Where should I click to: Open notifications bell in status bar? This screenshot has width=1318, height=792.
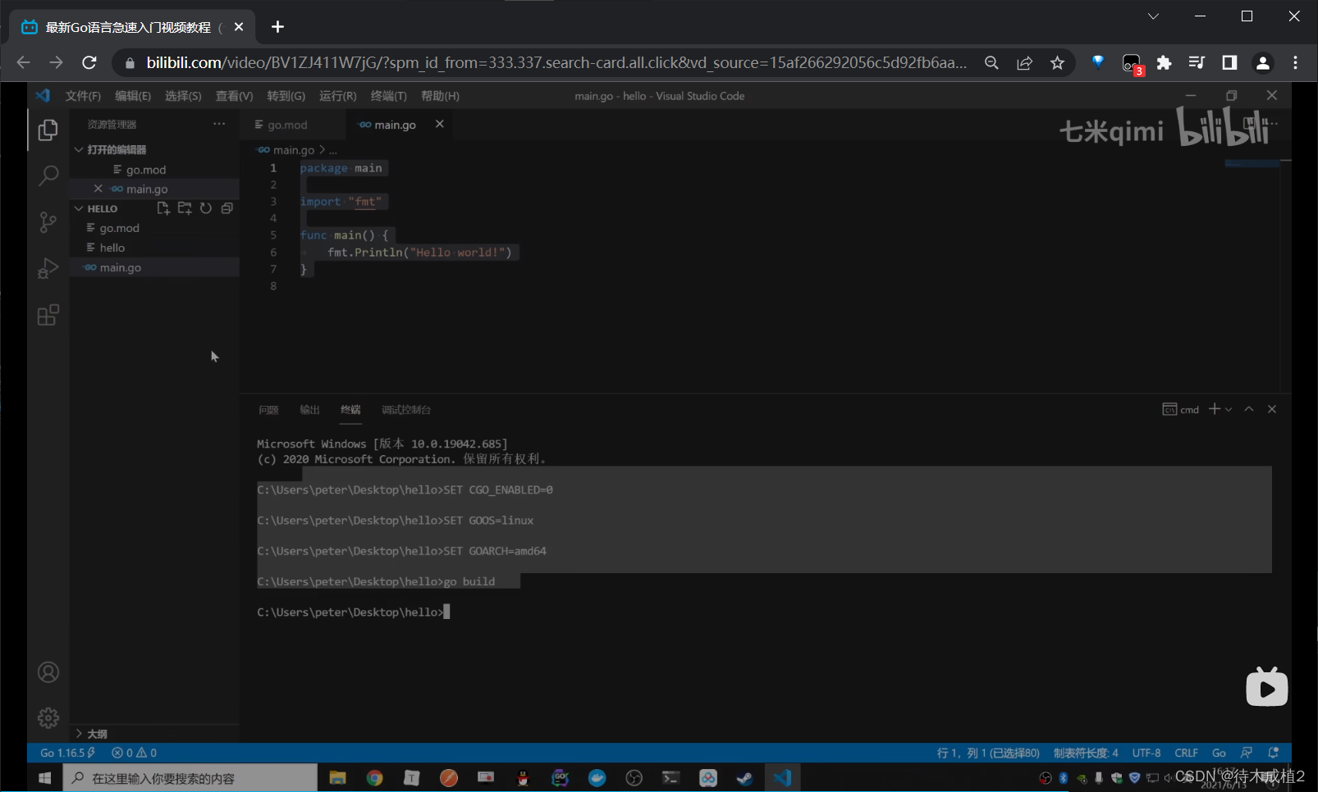click(x=1274, y=753)
